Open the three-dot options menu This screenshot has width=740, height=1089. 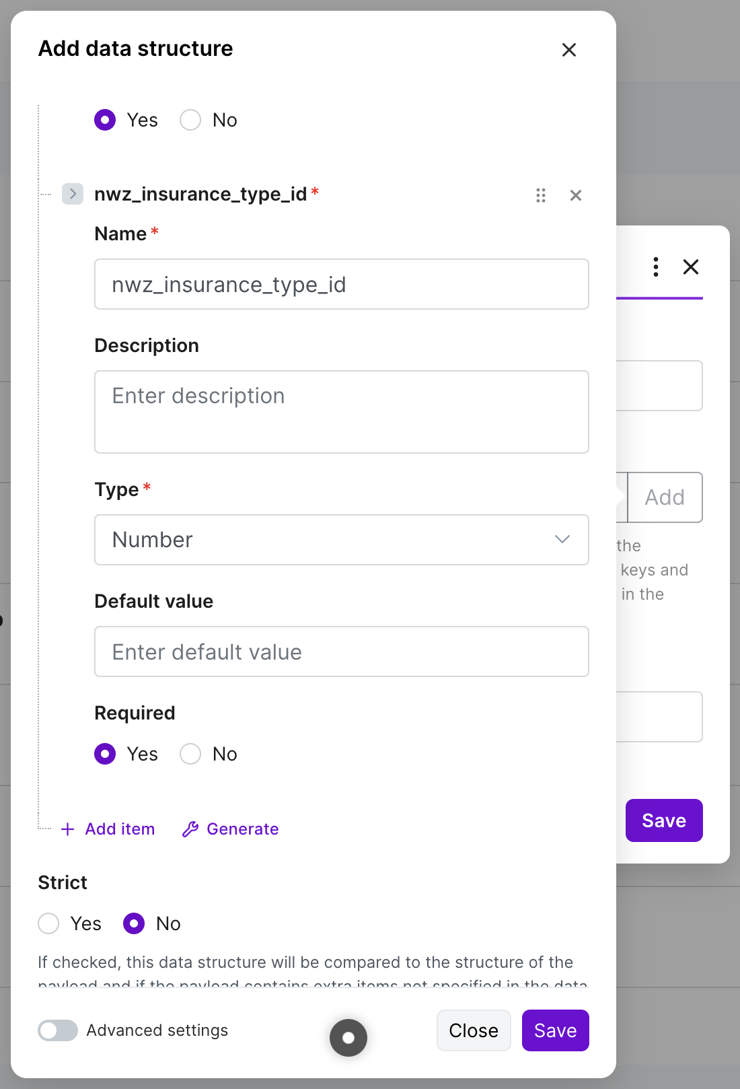coord(656,267)
